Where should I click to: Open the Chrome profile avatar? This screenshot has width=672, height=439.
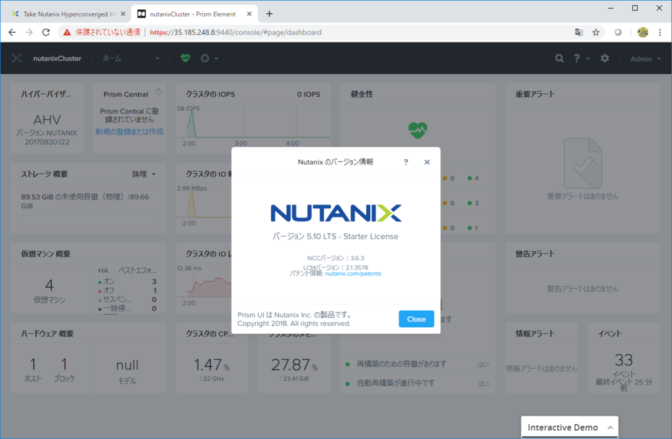click(642, 32)
